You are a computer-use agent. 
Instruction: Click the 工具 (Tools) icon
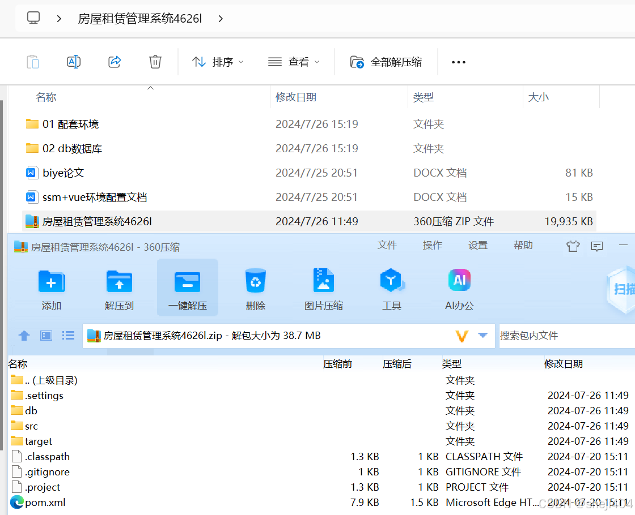click(x=392, y=287)
